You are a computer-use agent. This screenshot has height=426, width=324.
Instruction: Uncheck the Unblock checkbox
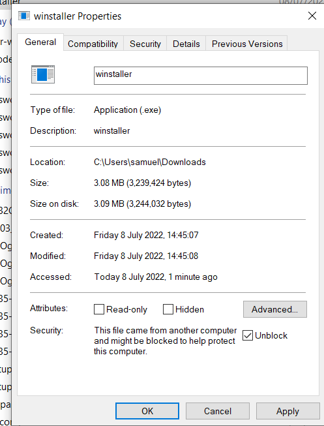(248, 335)
